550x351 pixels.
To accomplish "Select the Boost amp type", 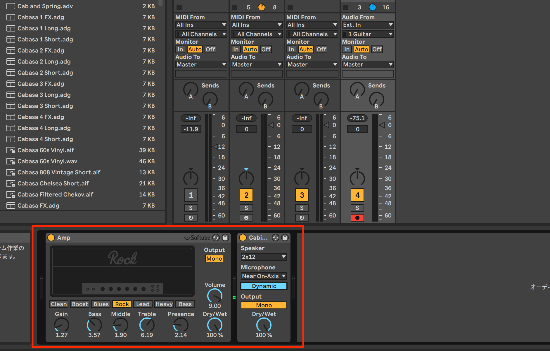I will point(80,304).
